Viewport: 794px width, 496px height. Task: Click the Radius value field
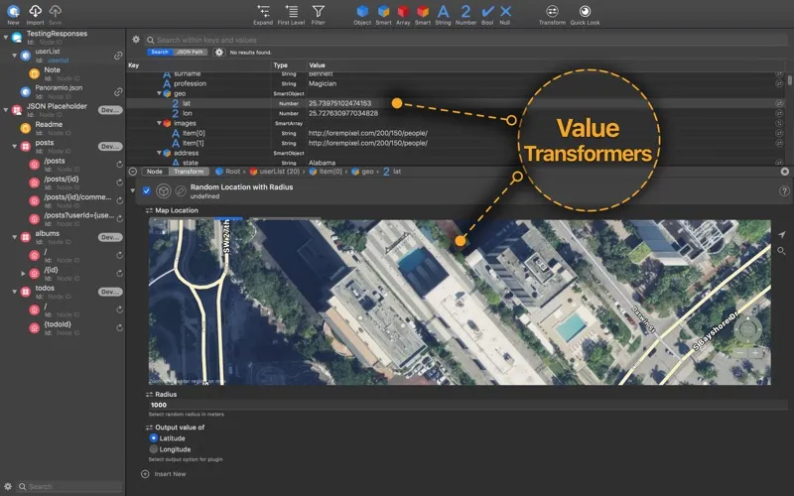point(467,405)
